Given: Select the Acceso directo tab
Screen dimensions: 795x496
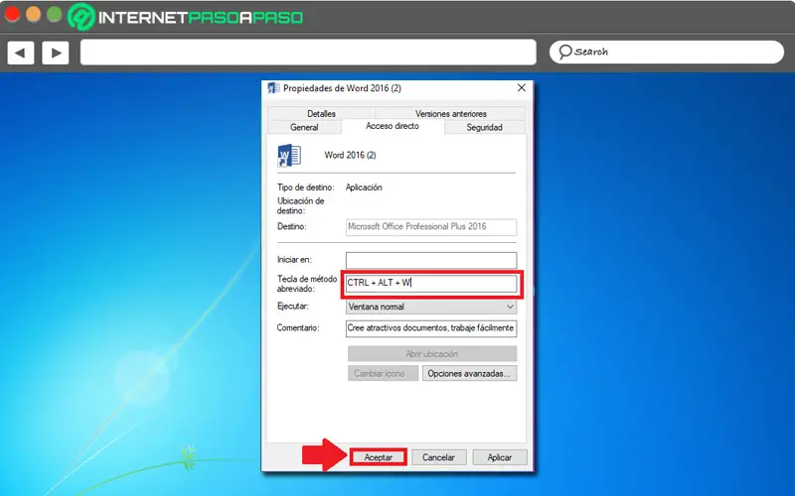Looking at the screenshot, I should point(393,126).
